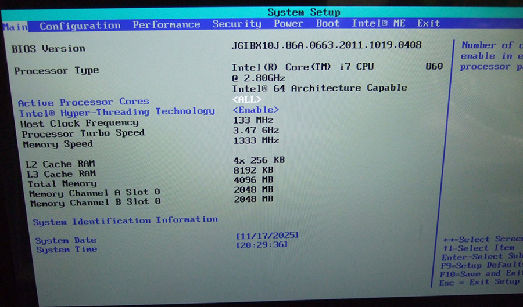The width and height of the screenshot is (523, 307).
Task: Open the Performance tab
Action: tap(166, 24)
